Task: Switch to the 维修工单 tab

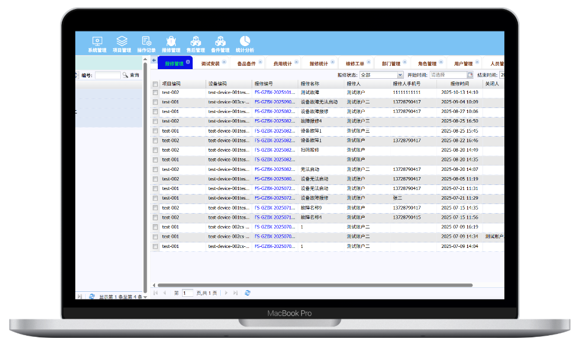Action: pos(355,64)
